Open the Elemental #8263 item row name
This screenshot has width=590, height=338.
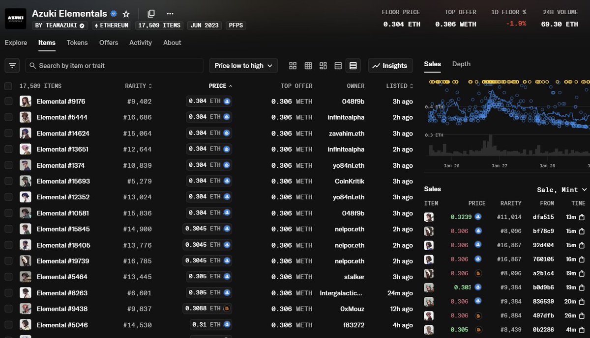[62, 293]
